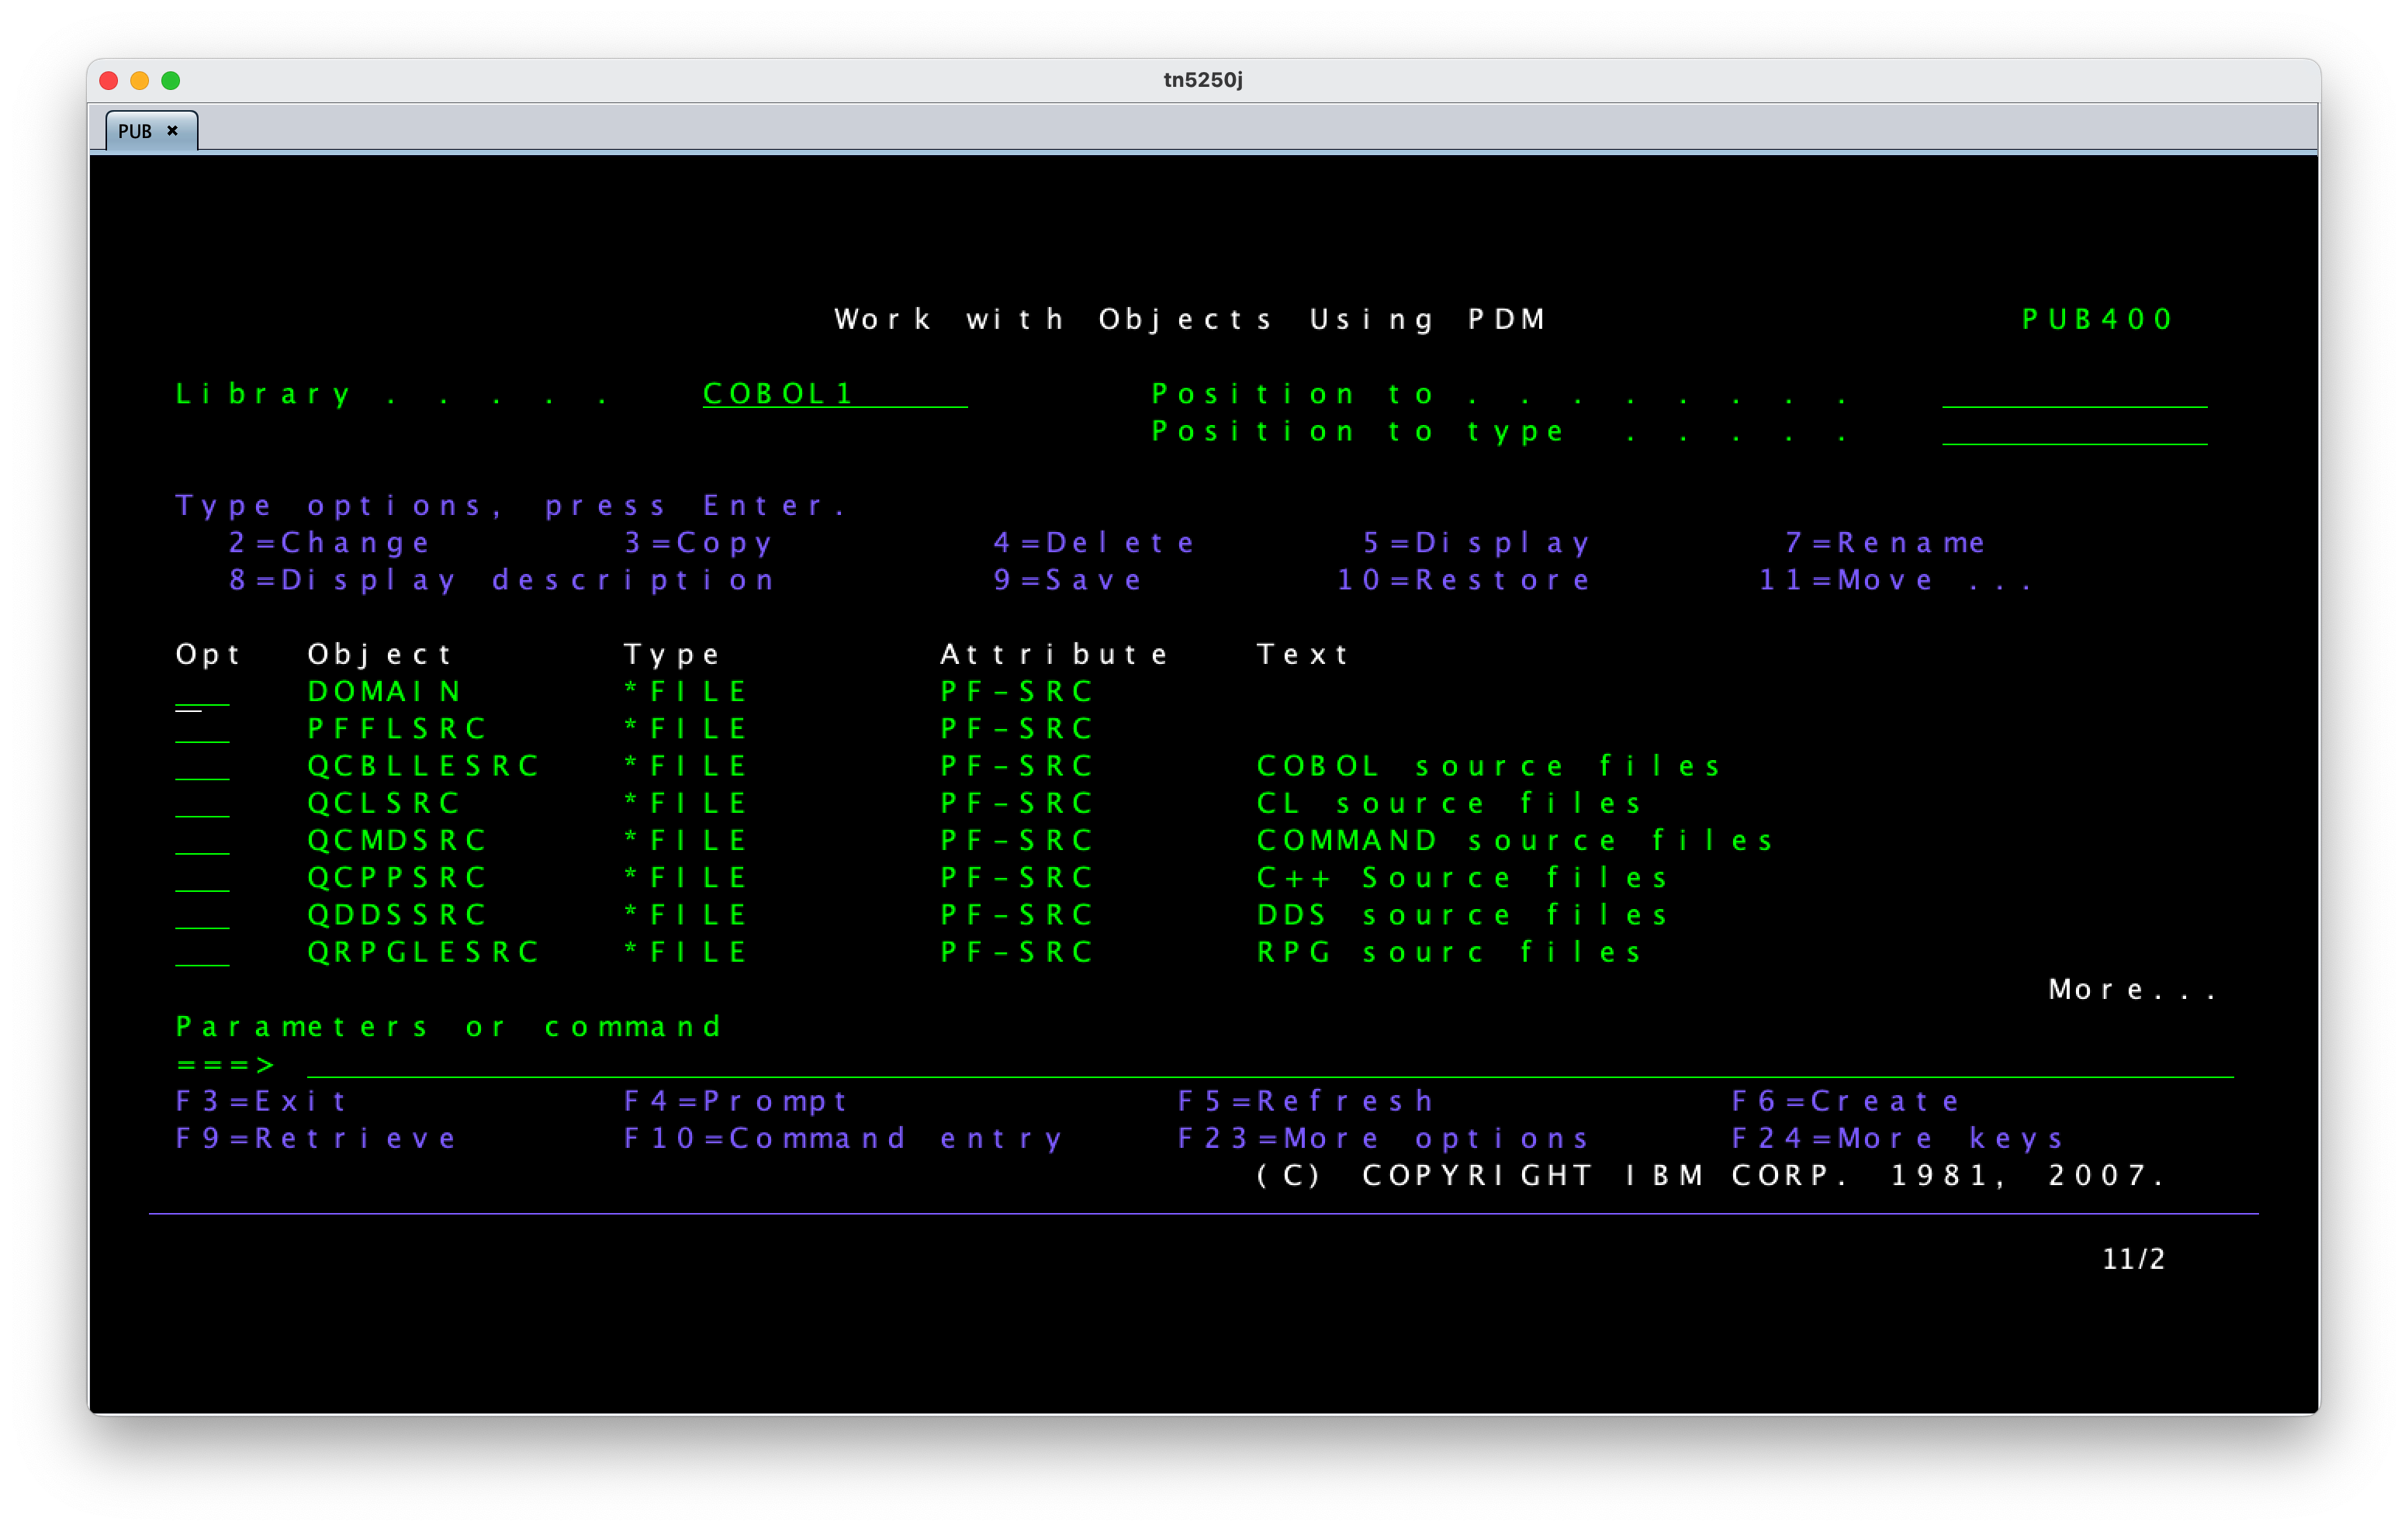Click the DOMAIN object name
The width and height of the screenshot is (2408, 1531).
pos(384,692)
